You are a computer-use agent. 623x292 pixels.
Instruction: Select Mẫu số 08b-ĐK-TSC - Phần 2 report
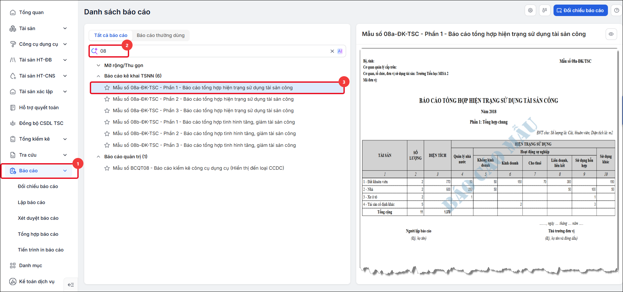point(204,133)
